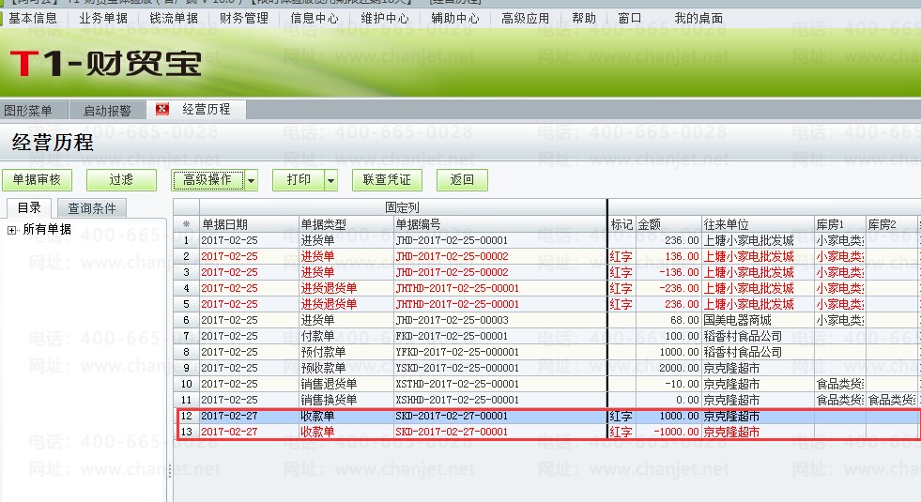Switch to the 查询条件 tab
Viewport: 921px width, 502px height.
[92, 208]
